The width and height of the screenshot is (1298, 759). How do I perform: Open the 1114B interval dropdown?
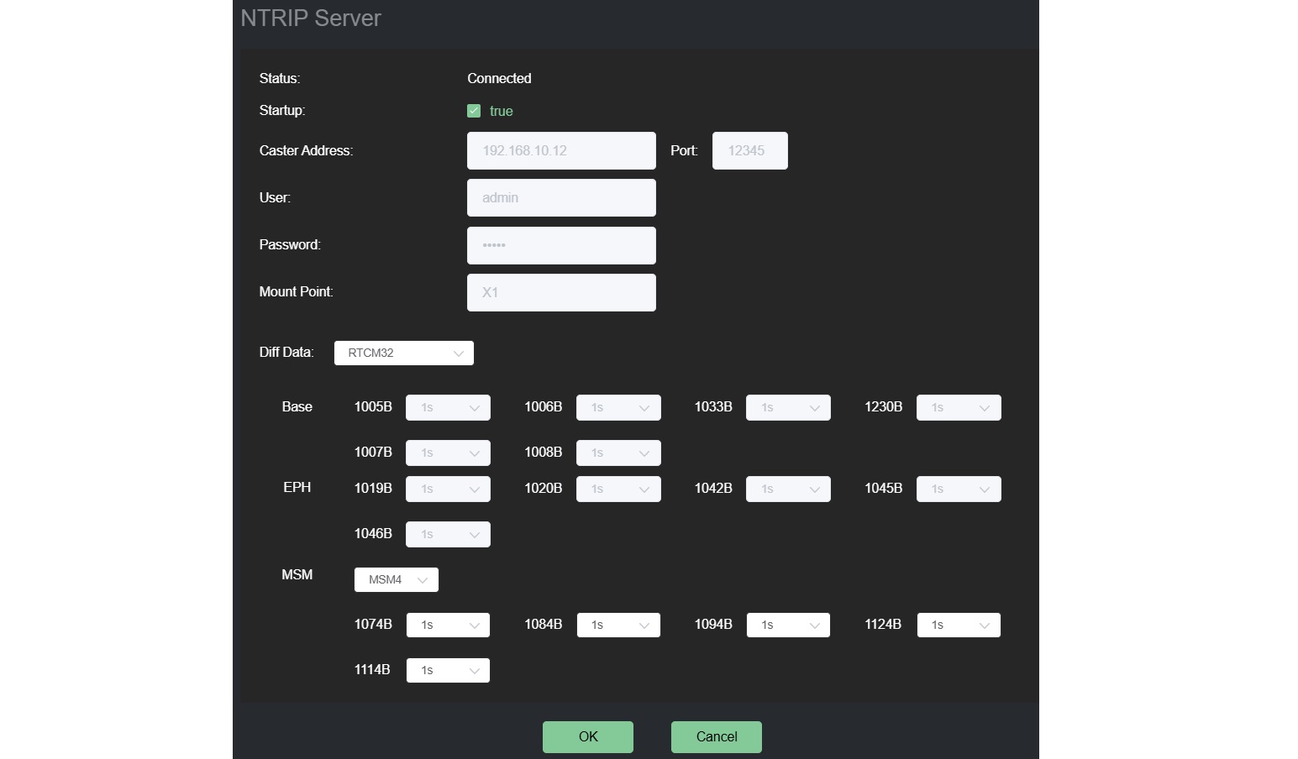448,671
